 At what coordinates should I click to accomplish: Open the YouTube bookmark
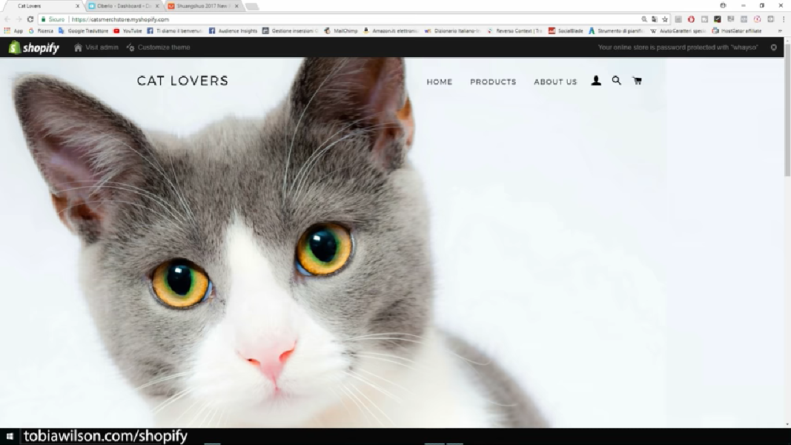(x=128, y=31)
